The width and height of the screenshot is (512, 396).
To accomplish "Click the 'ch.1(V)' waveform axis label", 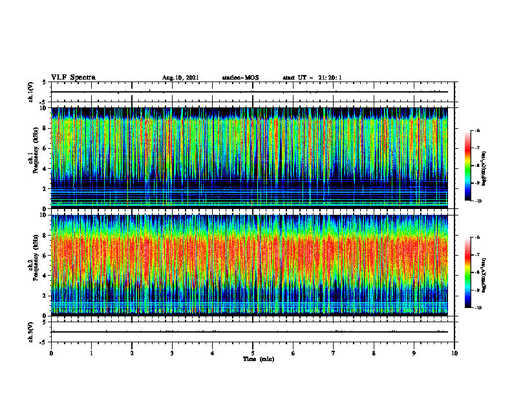I will pos(31,92).
